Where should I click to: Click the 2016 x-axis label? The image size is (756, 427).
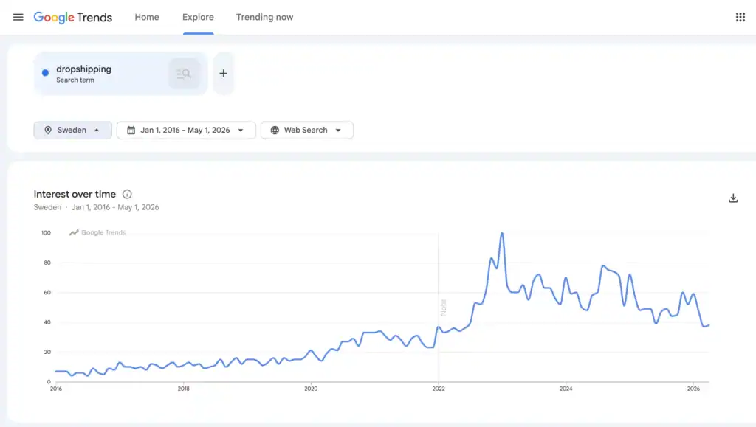pyautogui.click(x=56, y=389)
